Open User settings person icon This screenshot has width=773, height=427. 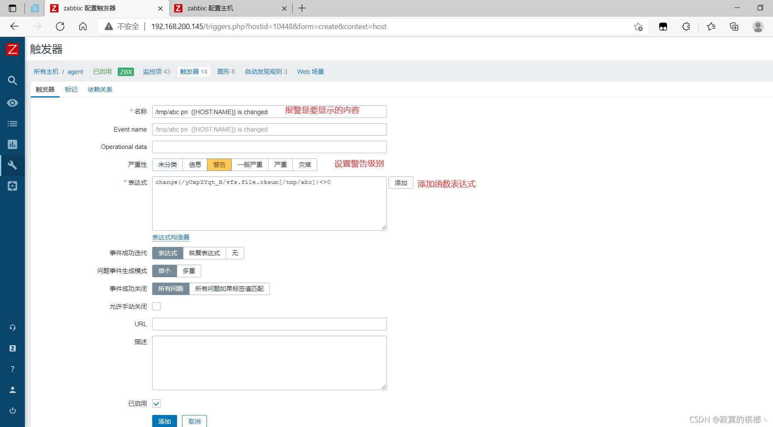click(12, 390)
